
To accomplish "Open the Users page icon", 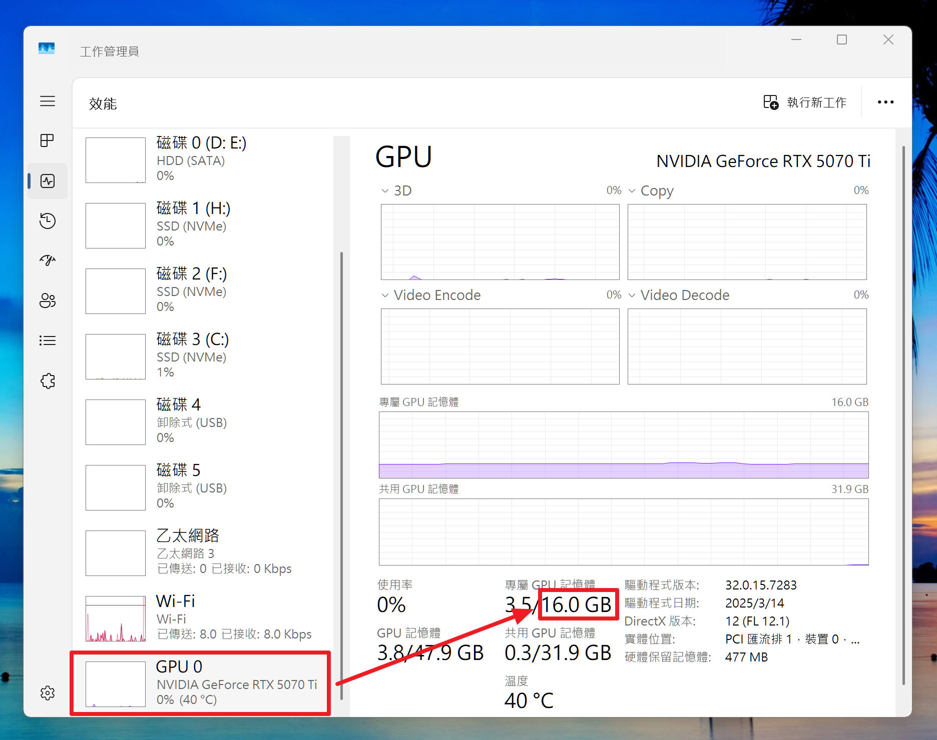I will 48,300.
